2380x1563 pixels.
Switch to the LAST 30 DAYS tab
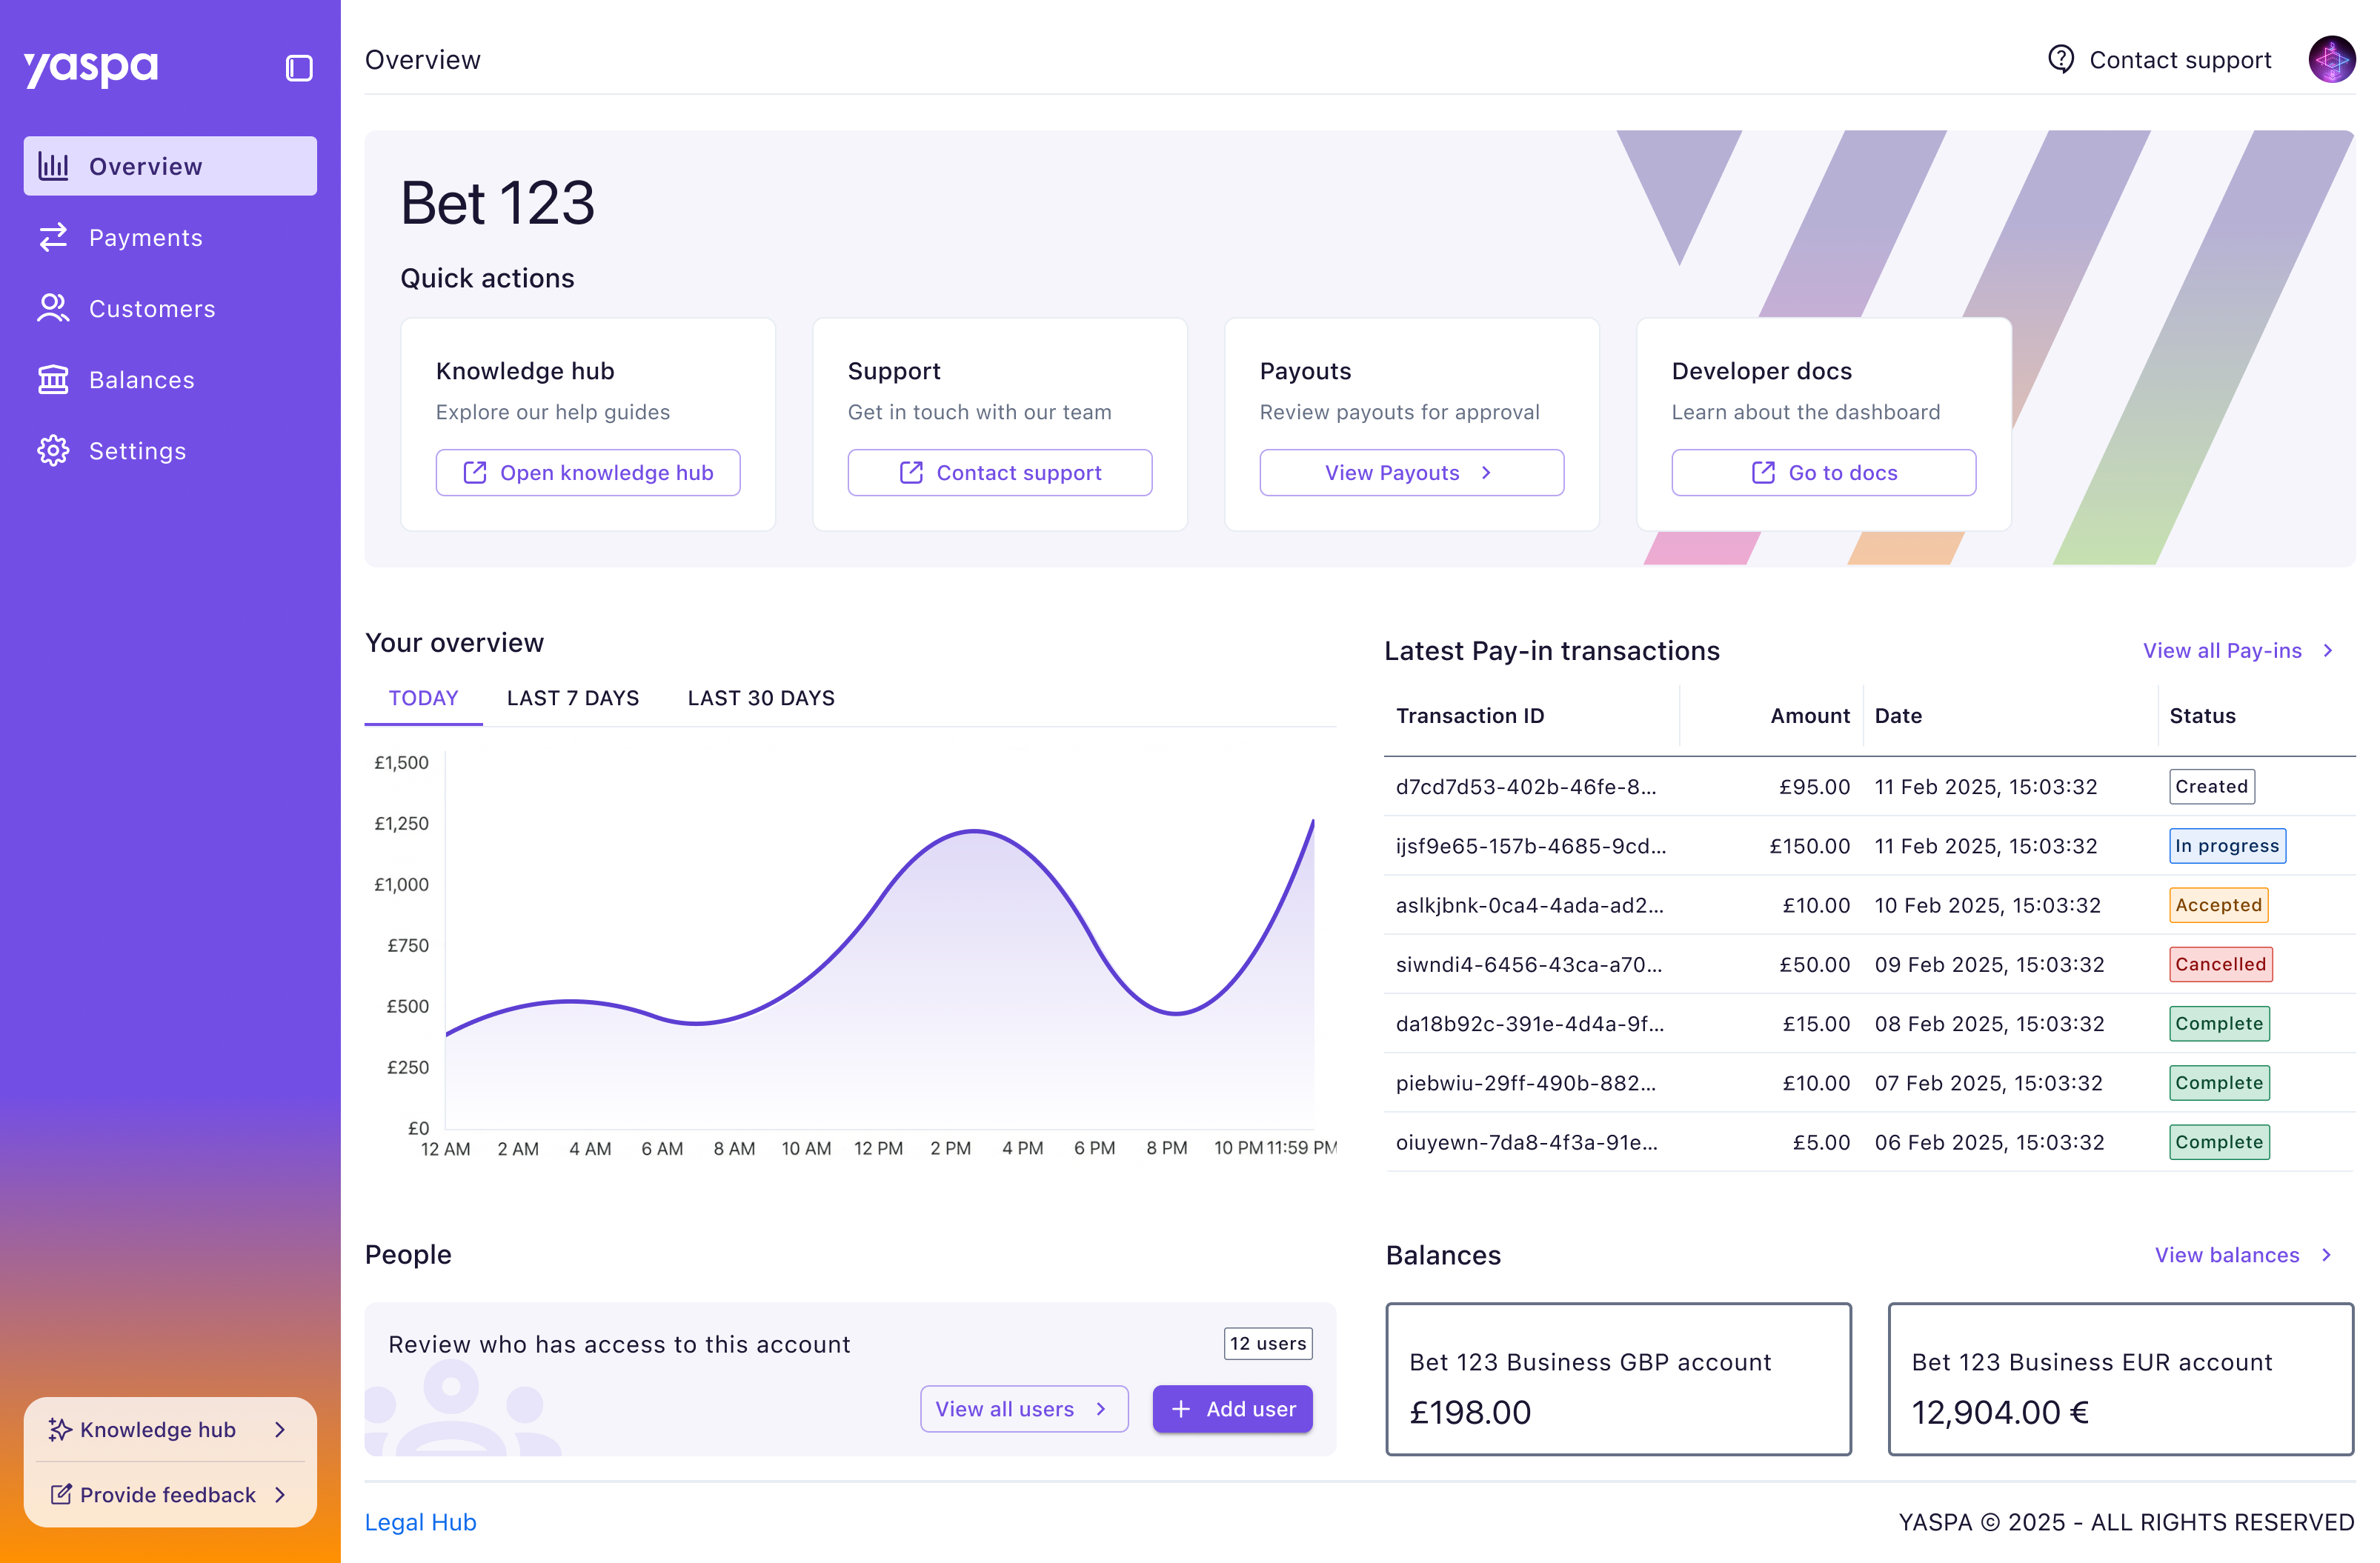coord(760,698)
